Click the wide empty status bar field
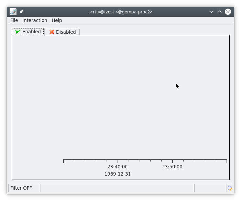This screenshot has width=241, height=201. (117, 188)
